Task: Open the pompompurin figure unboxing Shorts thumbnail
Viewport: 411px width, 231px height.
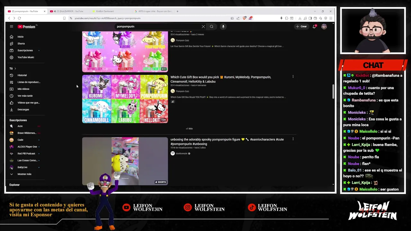Action: pyautogui.click(x=125, y=161)
